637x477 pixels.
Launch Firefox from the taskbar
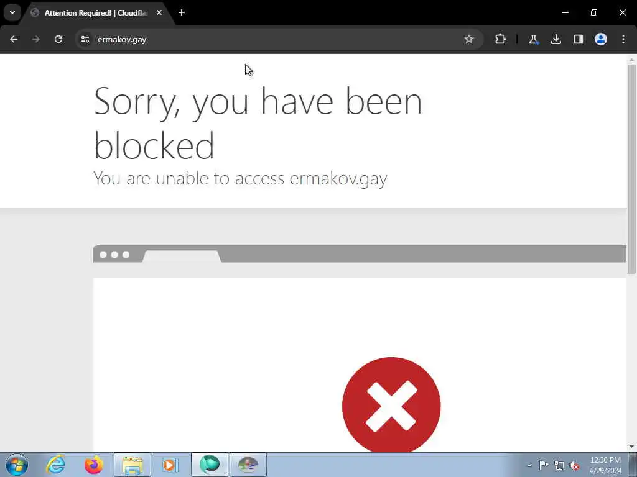tap(93, 465)
